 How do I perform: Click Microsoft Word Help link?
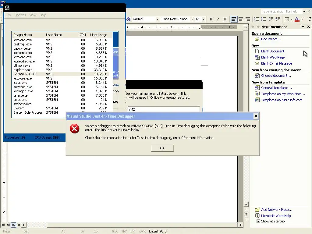click(276, 216)
